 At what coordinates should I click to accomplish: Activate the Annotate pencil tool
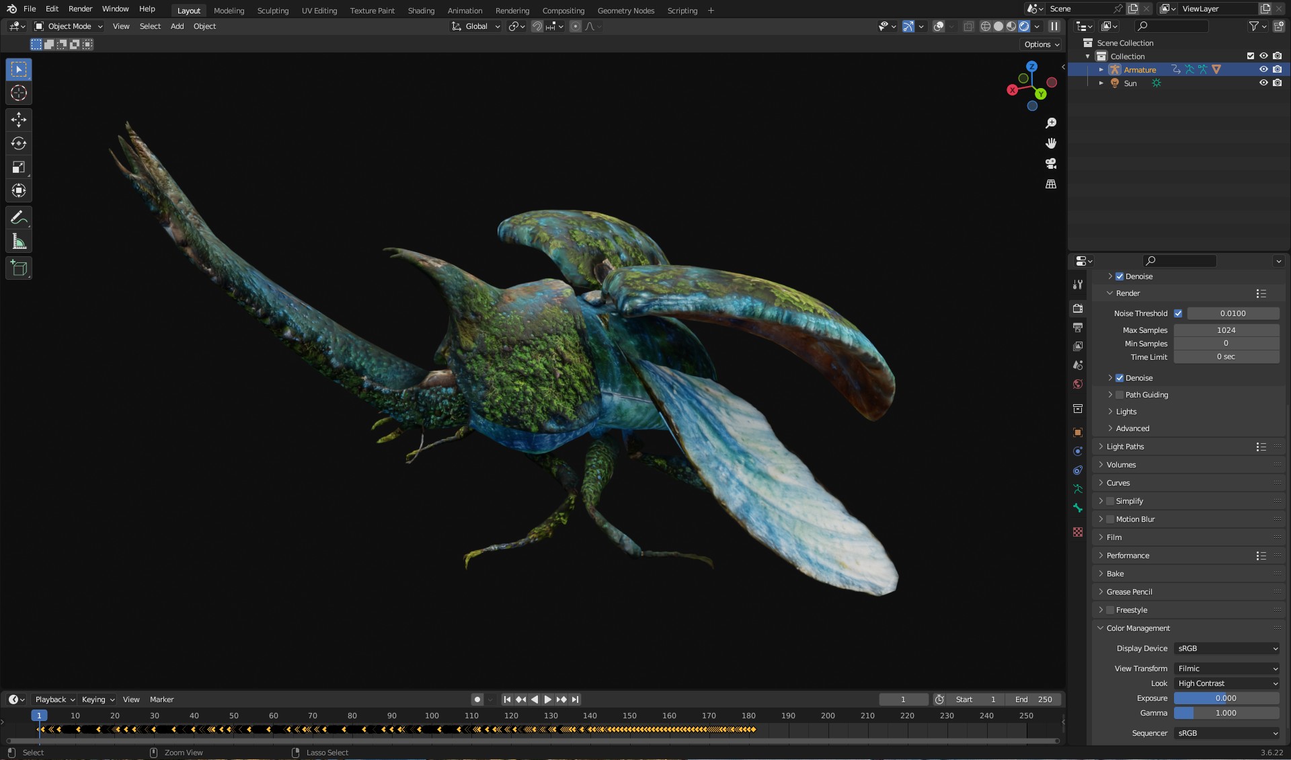19,217
